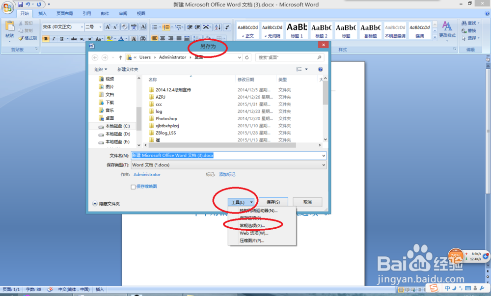Image resolution: width=491 pixels, height=296 pixels.
Task: Click the Shrink Font icon
Action: [115, 27]
